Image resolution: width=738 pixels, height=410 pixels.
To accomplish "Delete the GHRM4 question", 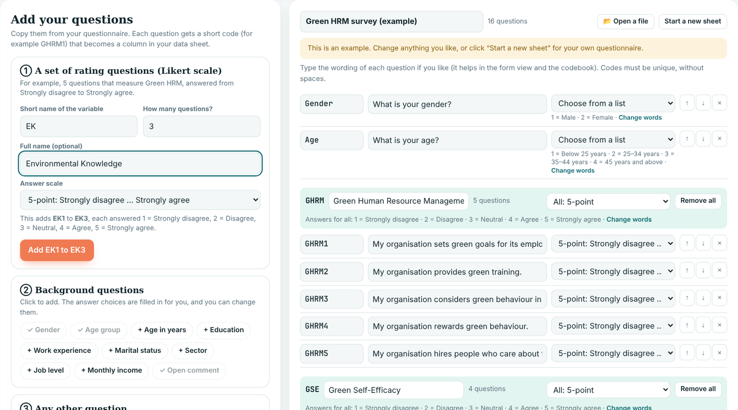I will click(720, 325).
